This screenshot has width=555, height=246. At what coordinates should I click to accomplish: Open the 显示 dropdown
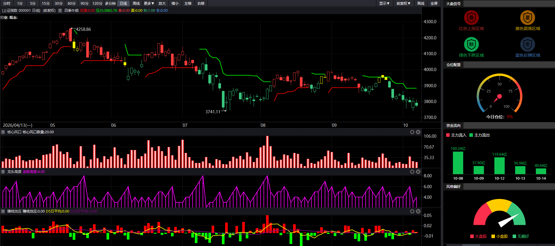tap(384, 3)
